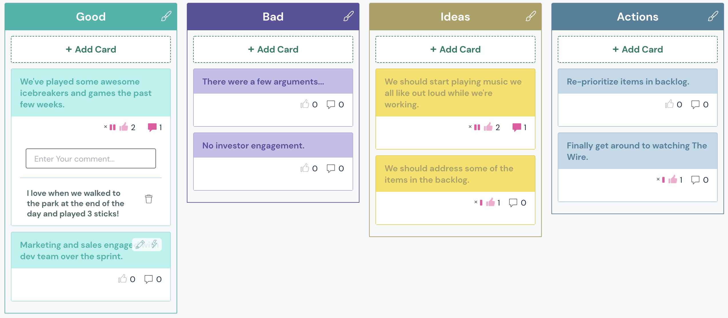The image size is (728, 318).
Task: Remove the vote on address backlog card
Action: 476,202
